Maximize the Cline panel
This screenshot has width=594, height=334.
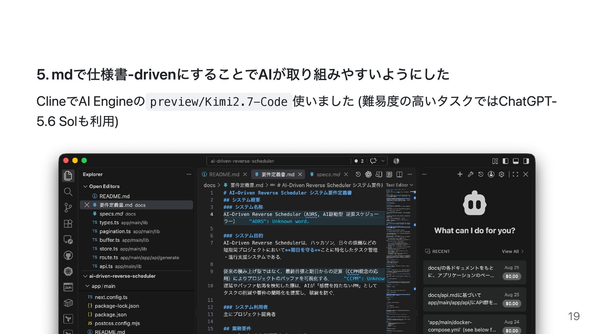click(515, 174)
